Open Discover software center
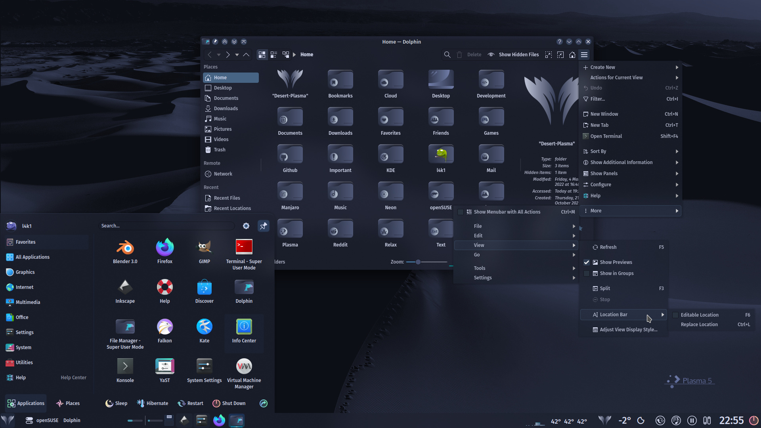Viewport: 761px width, 428px height. point(205,291)
